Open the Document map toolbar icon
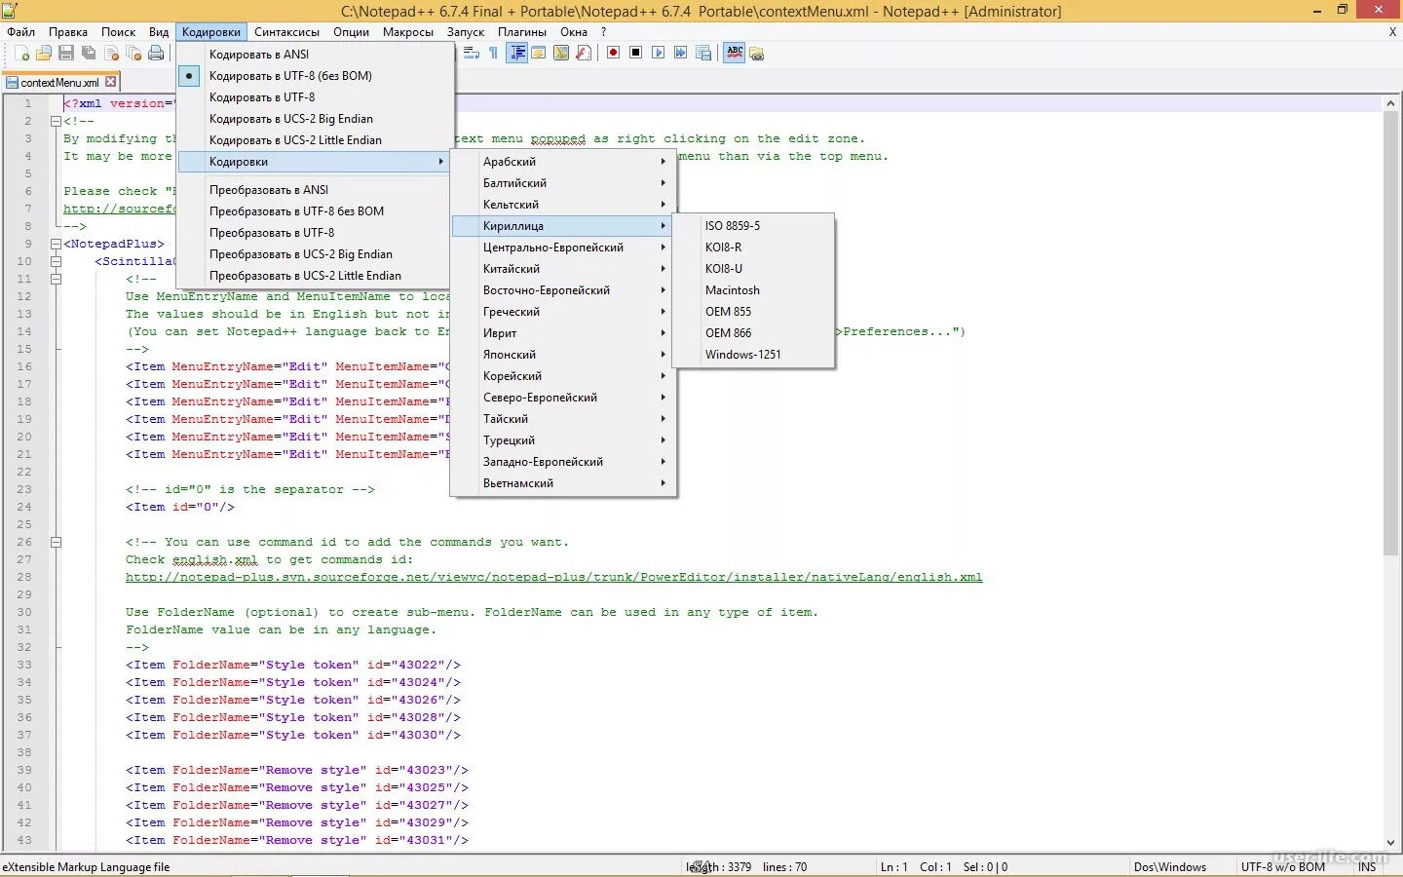The image size is (1403, 877). coord(561,53)
